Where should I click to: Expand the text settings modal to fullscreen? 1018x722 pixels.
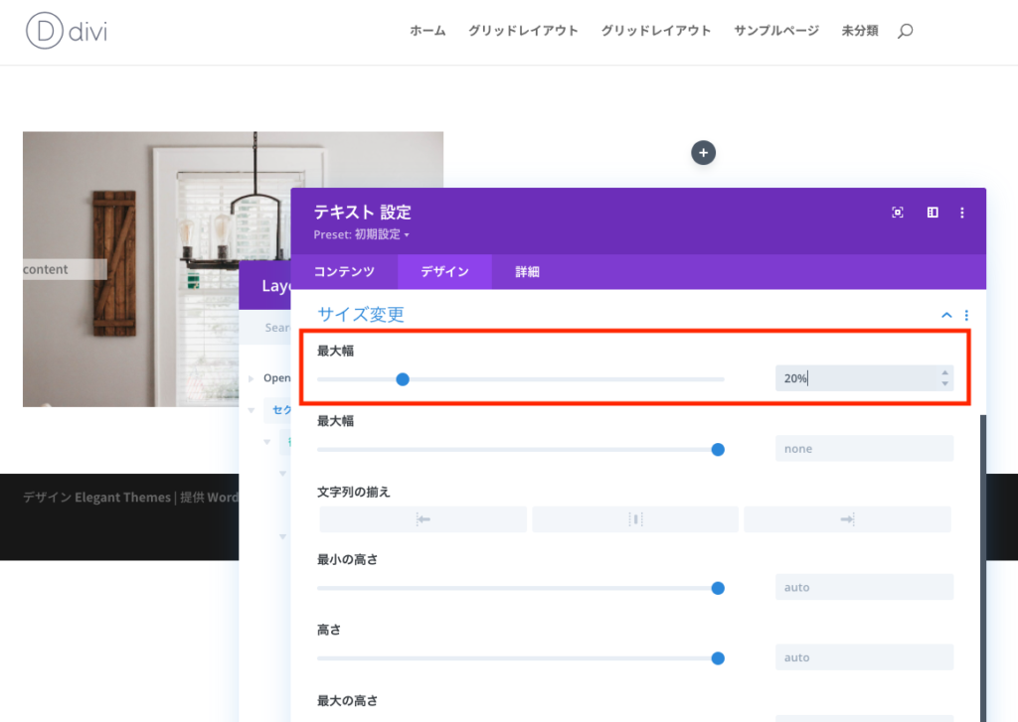coord(898,213)
